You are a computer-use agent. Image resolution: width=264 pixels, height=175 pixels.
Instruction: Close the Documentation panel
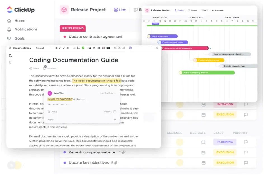pos(157,48)
